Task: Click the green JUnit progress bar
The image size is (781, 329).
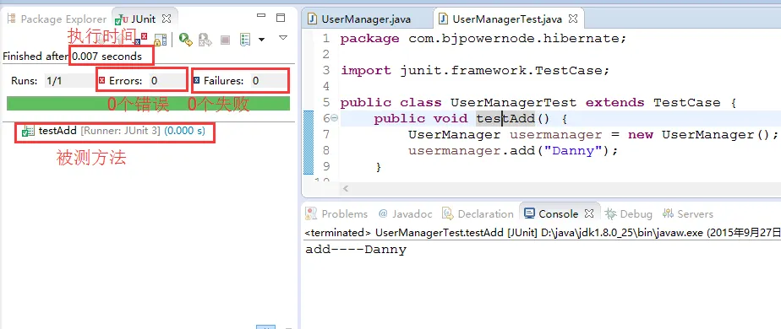Action: [x=149, y=104]
